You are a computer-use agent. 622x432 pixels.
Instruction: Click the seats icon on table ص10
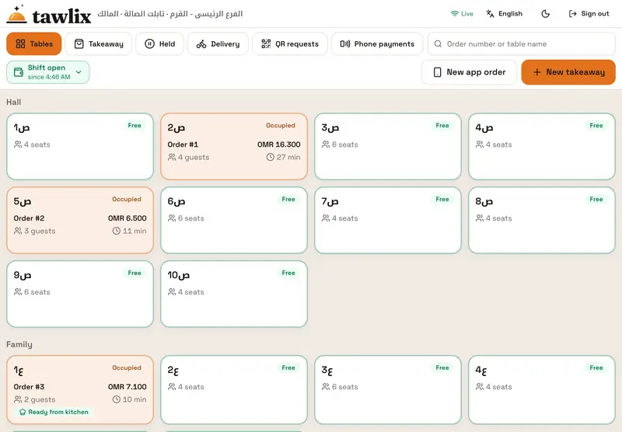[x=172, y=291]
